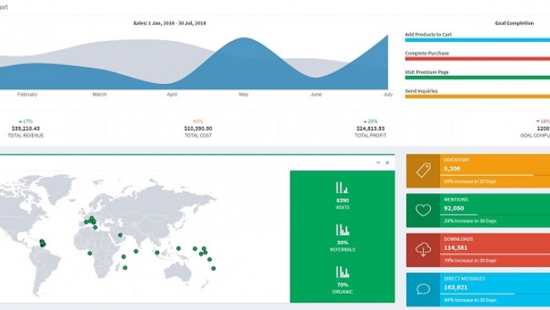The image size is (550, 310).
Task: Click the June label on chart axis
Action: pos(316,95)
